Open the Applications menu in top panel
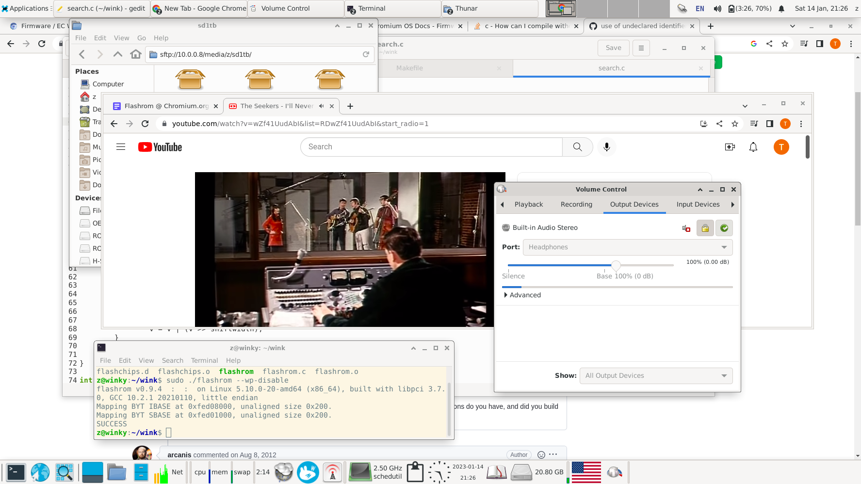 pyautogui.click(x=27, y=8)
